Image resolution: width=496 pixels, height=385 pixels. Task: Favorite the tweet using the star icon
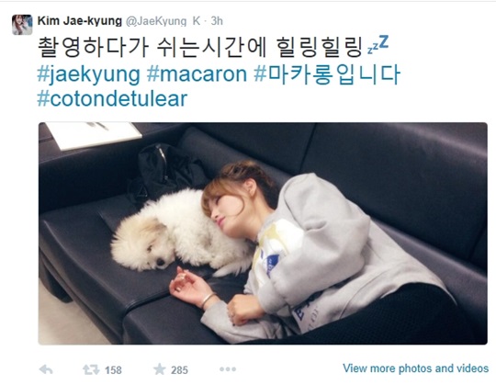[x=160, y=369]
